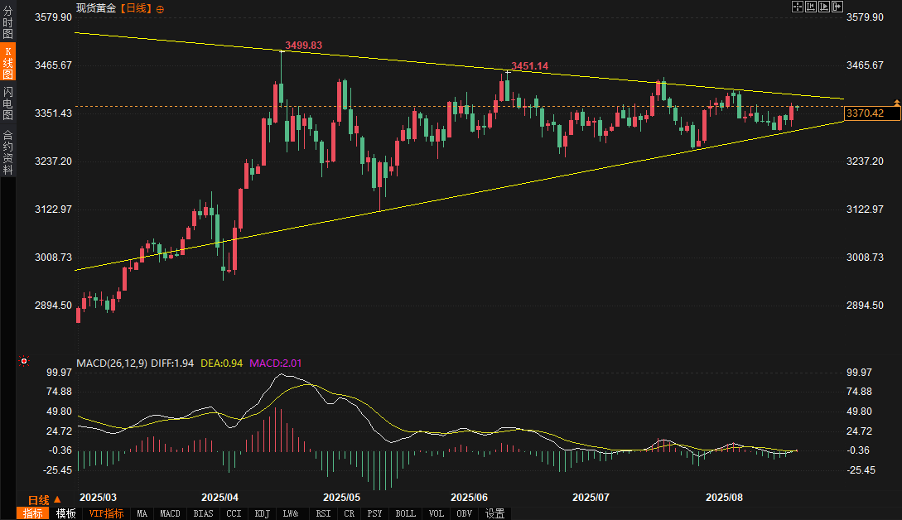Click 2894.50 on the right price axis

coord(865,305)
